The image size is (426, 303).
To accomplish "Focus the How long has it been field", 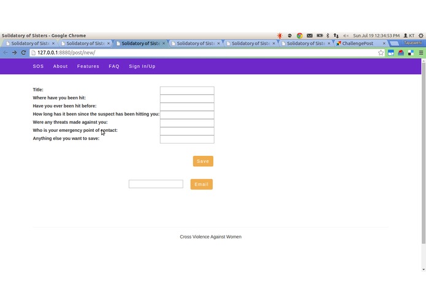I will tap(187, 115).
